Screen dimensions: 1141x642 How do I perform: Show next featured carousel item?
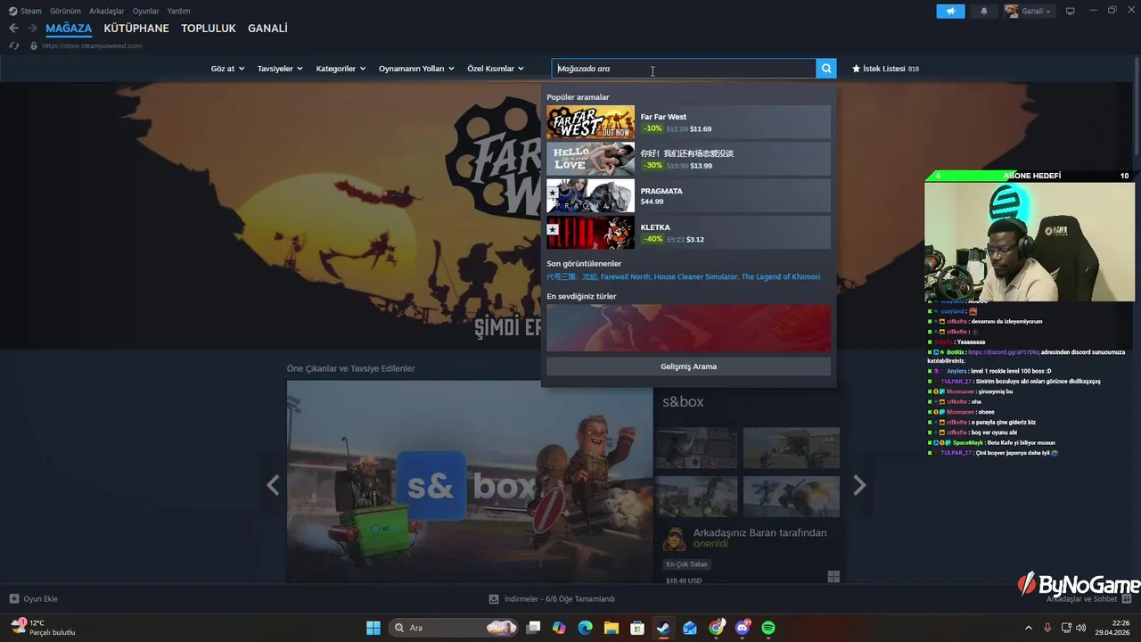pos(859,485)
